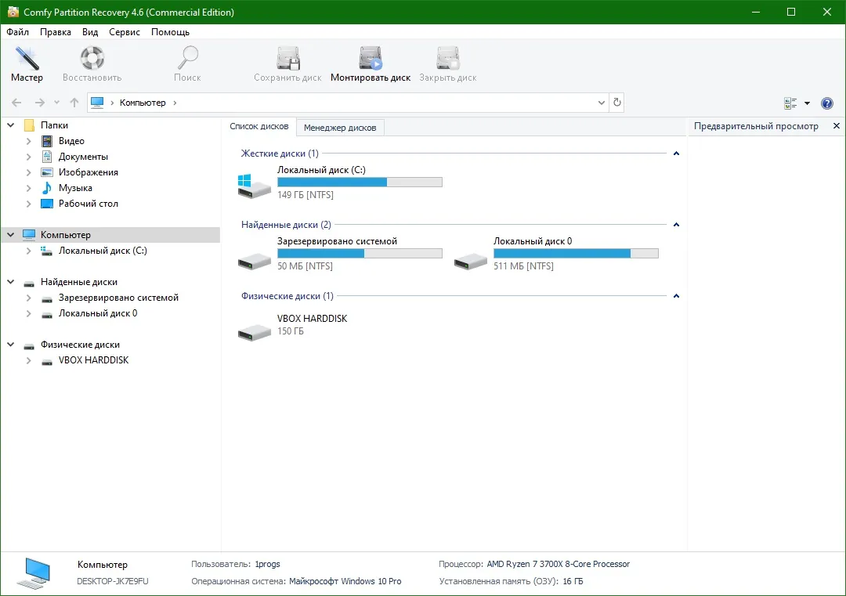Viewport: 846px width, 596px height.
Task: Go back with the left arrow
Action: (16, 103)
